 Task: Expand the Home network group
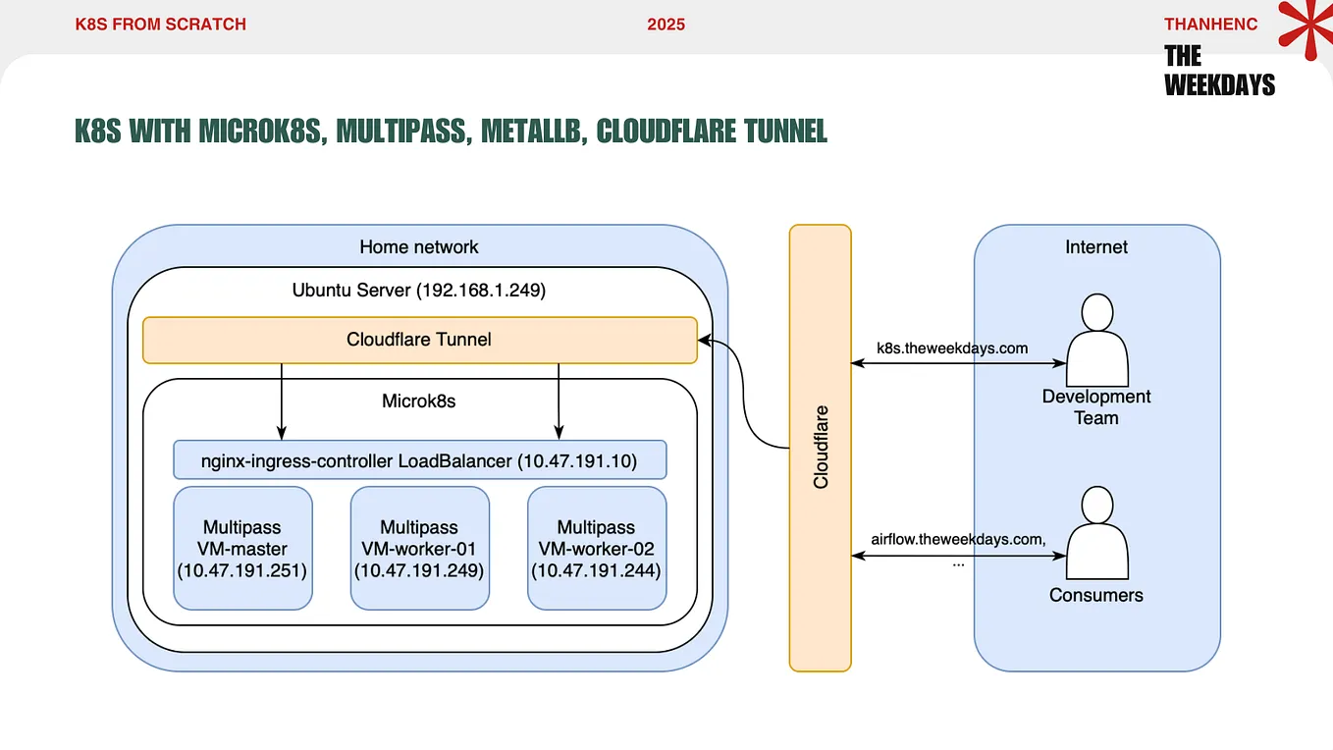pyautogui.click(x=419, y=246)
